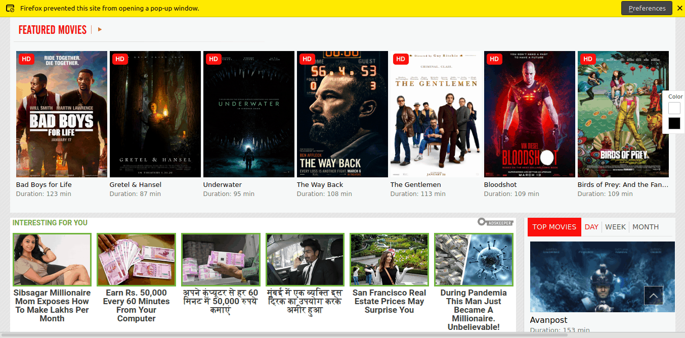Click the 'Duration: 108 min' text
This screenshot has height=338, width=685.
pos(324,194)
